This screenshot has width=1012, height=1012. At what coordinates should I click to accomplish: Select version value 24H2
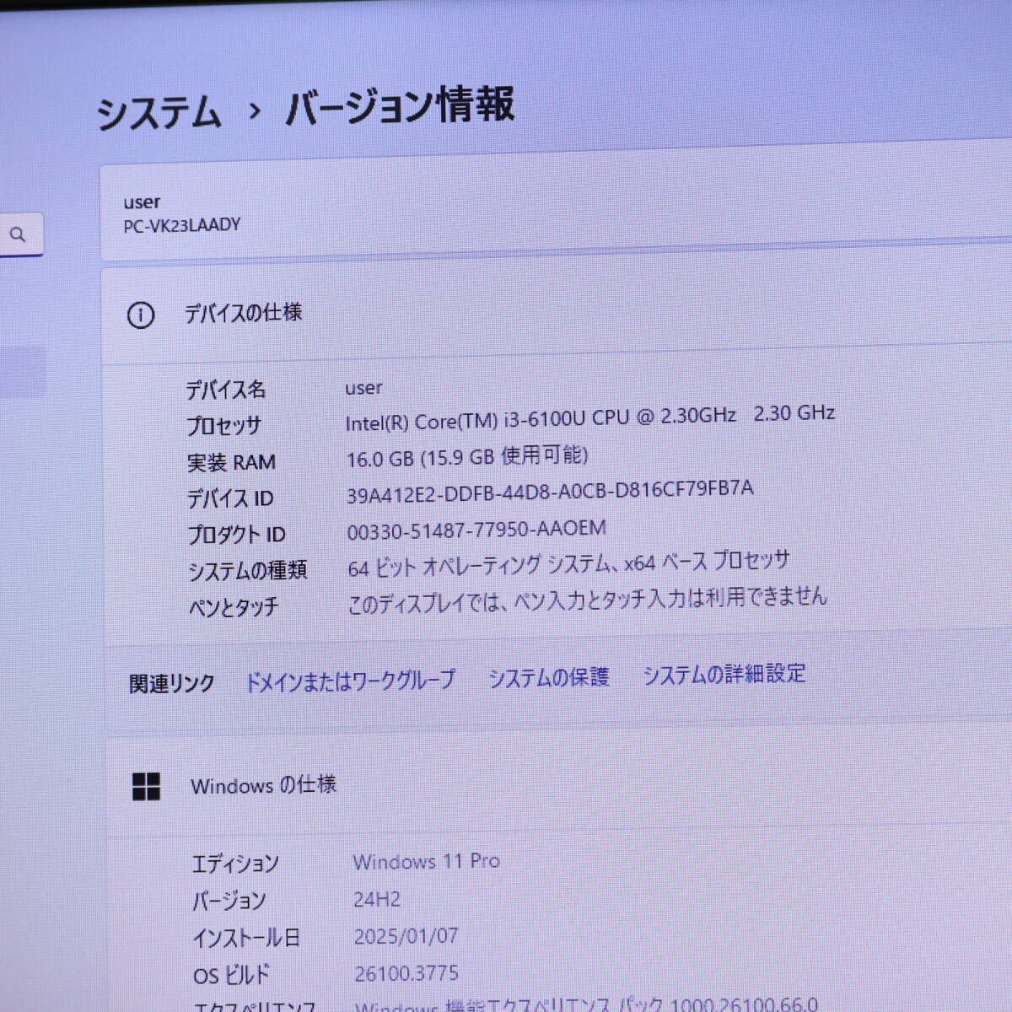376,899
